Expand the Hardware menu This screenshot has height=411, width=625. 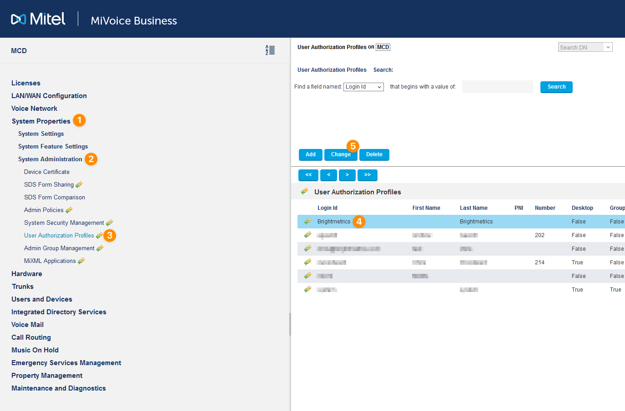pos(27,274)
